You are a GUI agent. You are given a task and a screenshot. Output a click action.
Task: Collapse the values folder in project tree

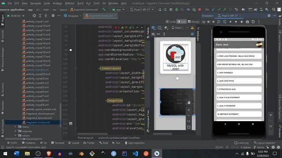tap(15, 136)
